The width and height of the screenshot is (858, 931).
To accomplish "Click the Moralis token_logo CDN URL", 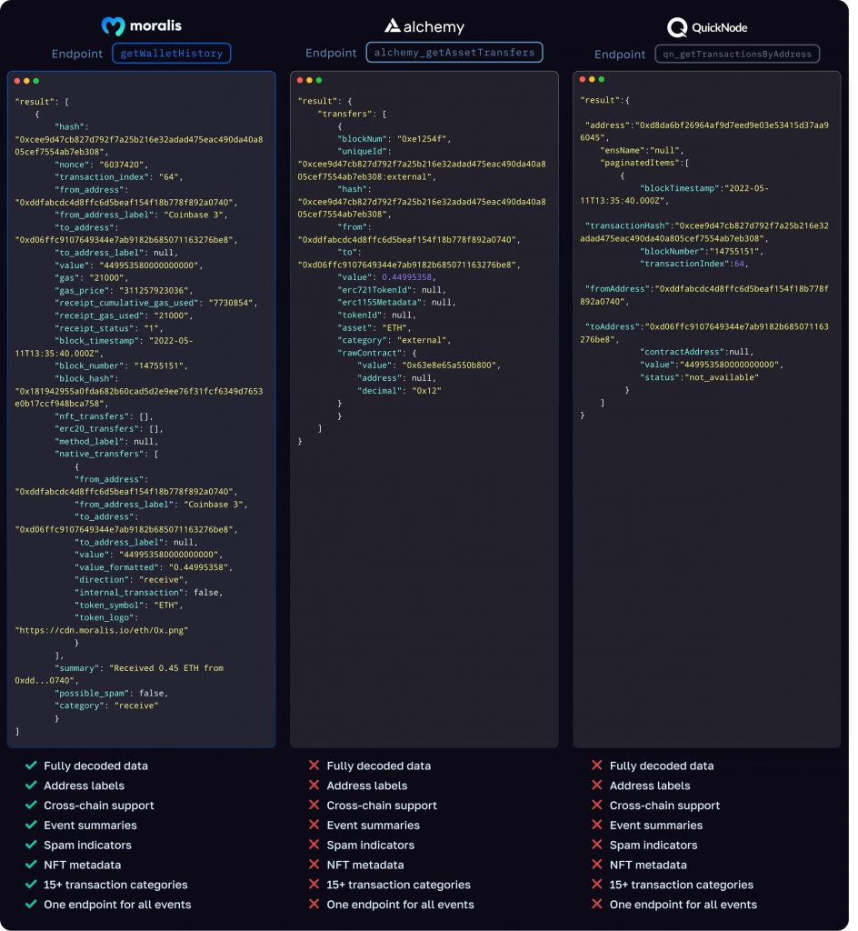I will pos(102,629).
